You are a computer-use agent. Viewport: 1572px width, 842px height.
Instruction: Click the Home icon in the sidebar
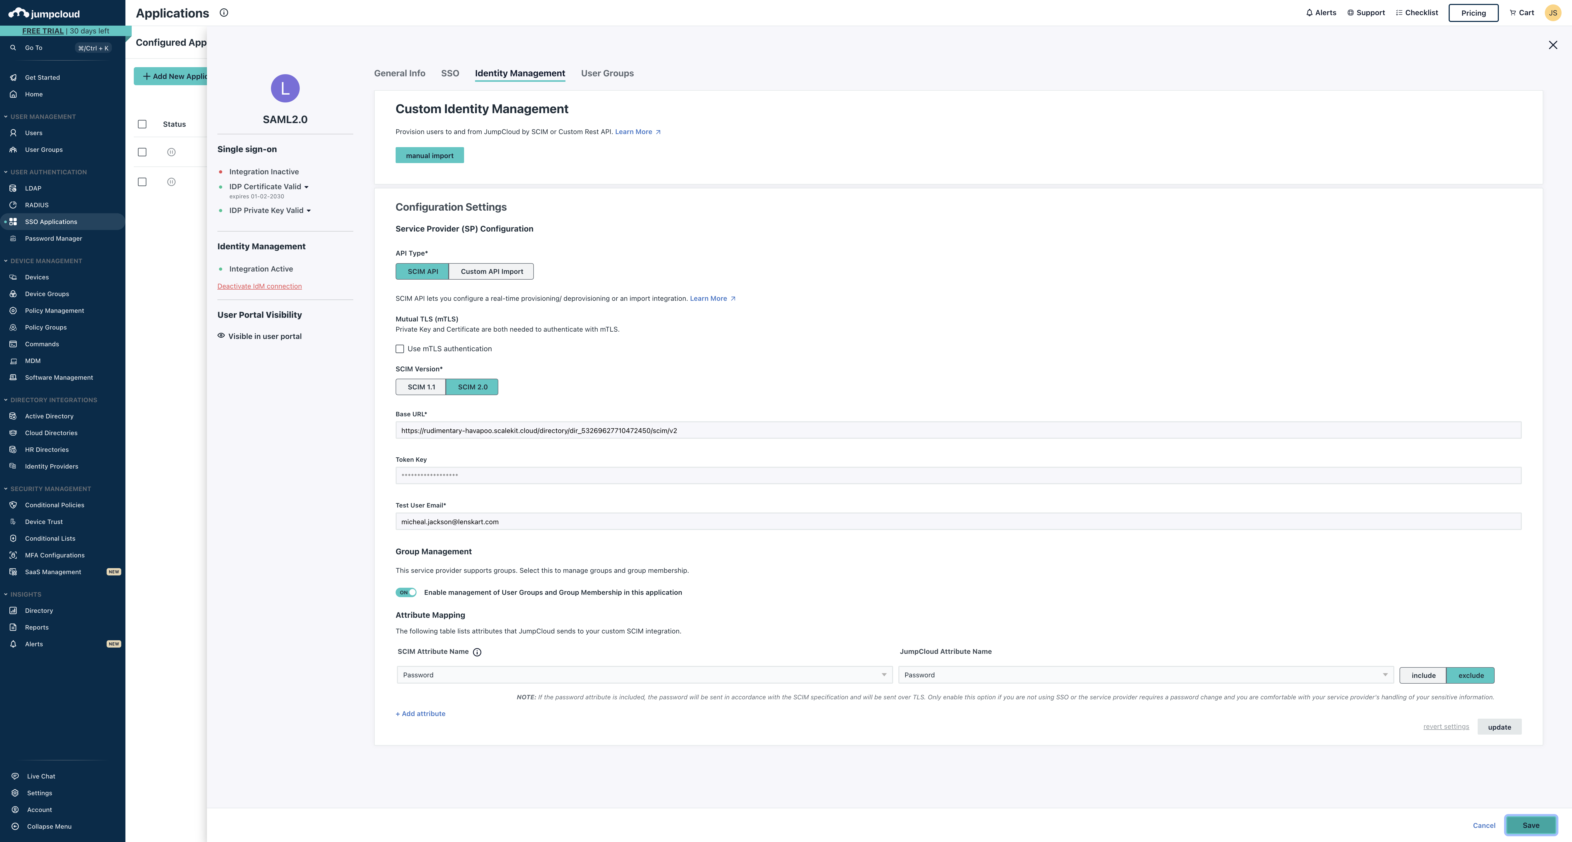point(13,94)
